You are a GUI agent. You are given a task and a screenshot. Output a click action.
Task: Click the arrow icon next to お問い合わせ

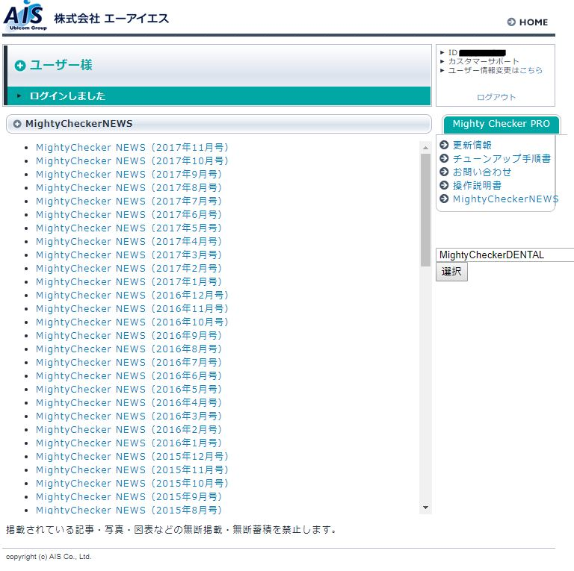[x=445, y=172]
